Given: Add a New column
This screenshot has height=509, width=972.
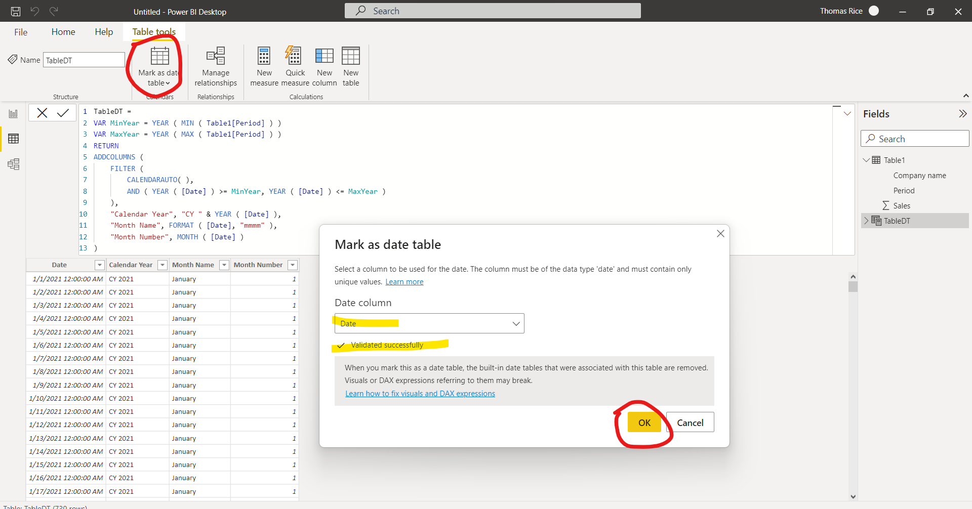Looking at the screenshot, I should click(324, 66).
